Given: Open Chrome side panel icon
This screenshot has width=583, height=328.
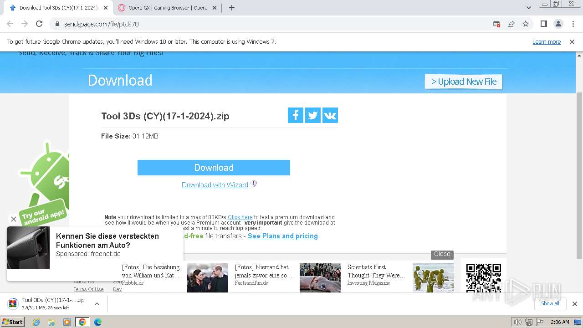Looking at the screenshot, I should pyautogui.click(x=543, y=24).
